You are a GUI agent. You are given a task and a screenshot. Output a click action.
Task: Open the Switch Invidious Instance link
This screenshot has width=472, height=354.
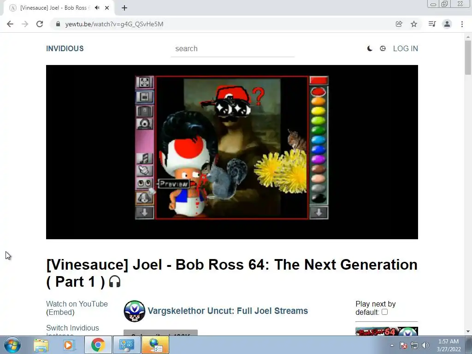72,331
